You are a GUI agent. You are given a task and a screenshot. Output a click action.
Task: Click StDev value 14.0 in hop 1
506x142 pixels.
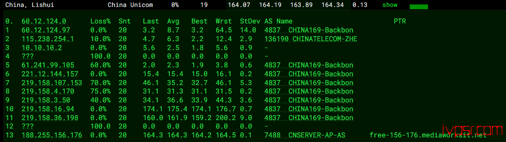pyautogui.click(x=248, y=30)
